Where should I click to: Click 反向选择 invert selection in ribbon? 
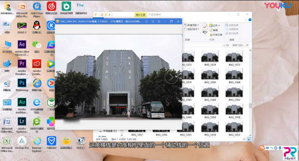(x=232, y=33)
